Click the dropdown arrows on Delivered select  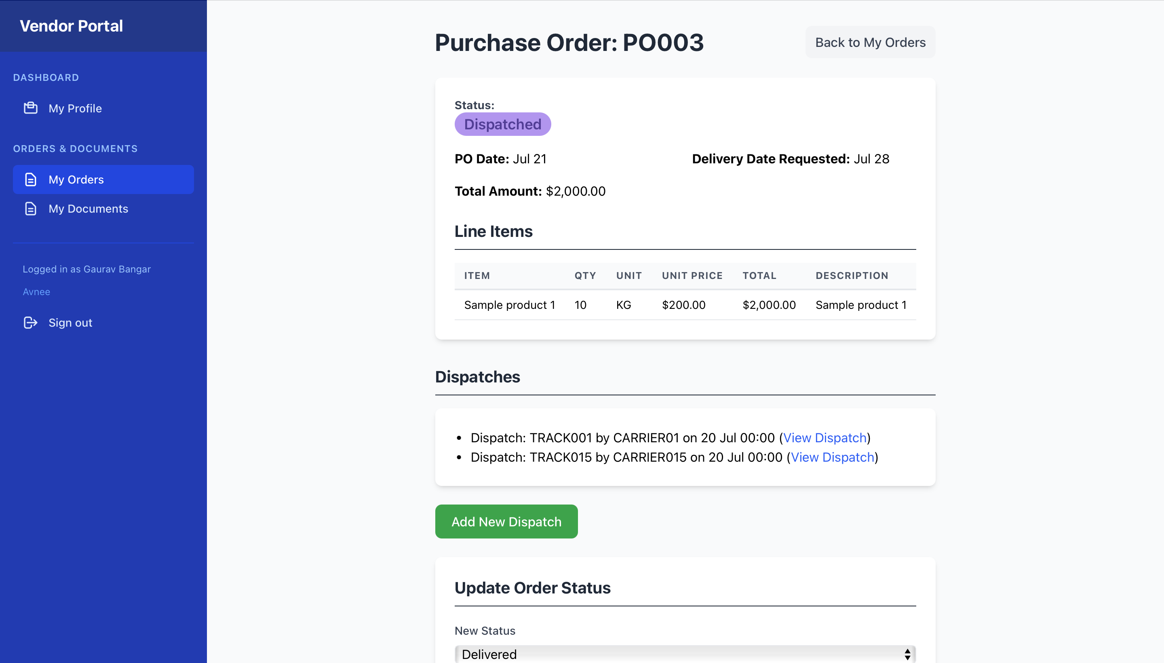907,655
